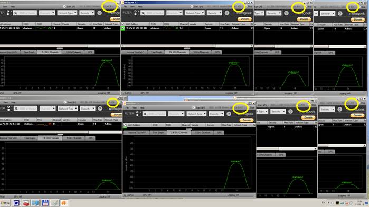Switch to Time Graph tab in the blue-titled window
Viewport: 369px width, 207px height.
pos(156,52)
